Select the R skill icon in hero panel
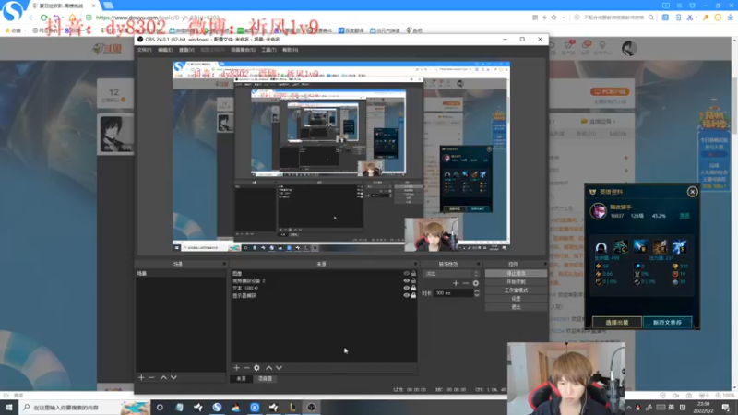The width and height of the screenshot is (738, 415). [x=679, y=246]
